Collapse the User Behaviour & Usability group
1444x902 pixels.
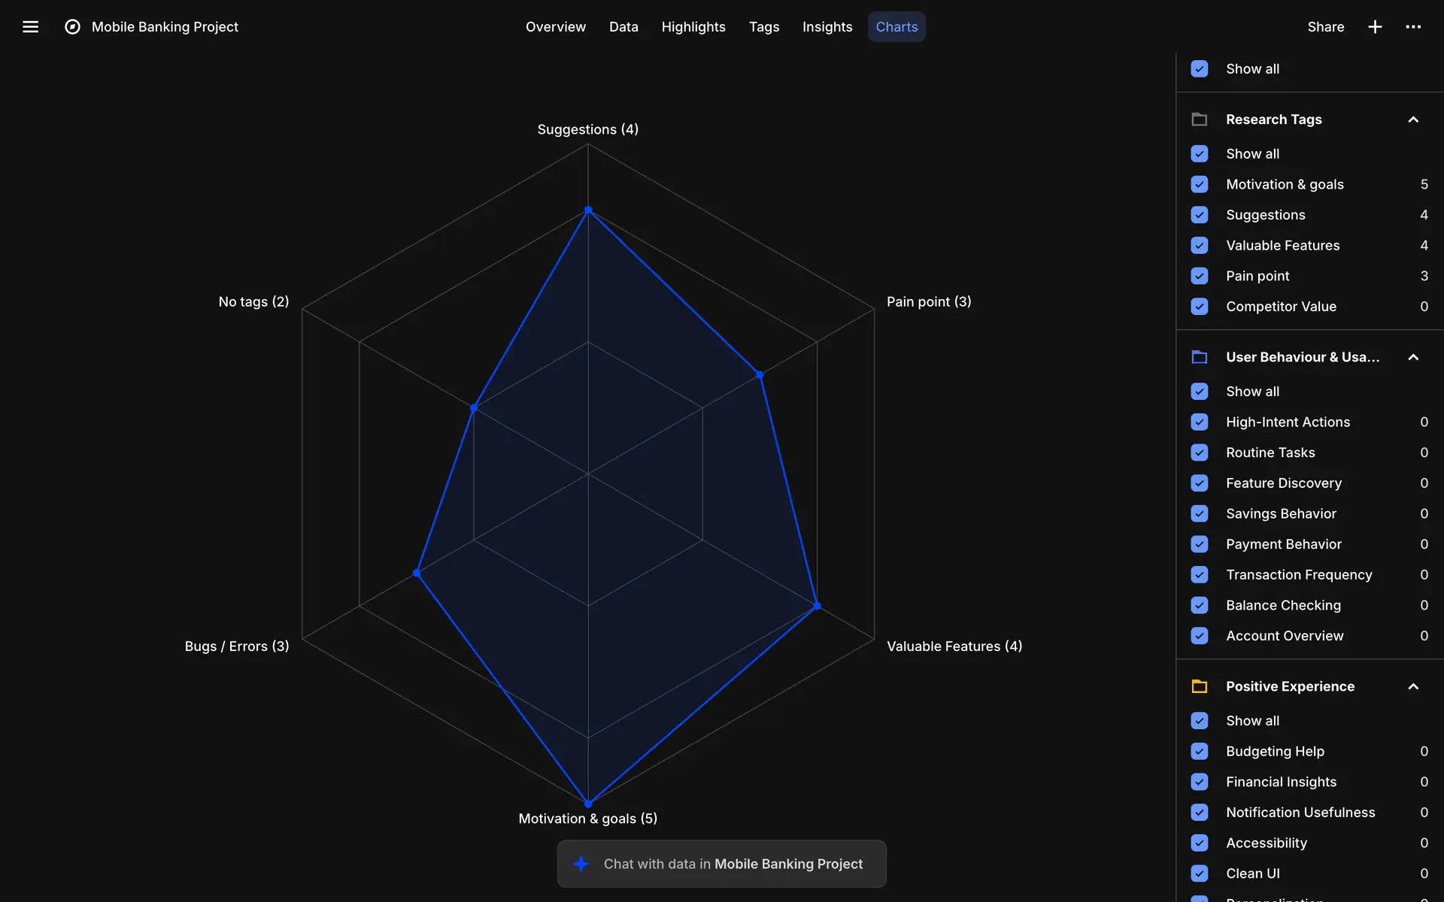pyautogui.click(x=1413, y=357)
